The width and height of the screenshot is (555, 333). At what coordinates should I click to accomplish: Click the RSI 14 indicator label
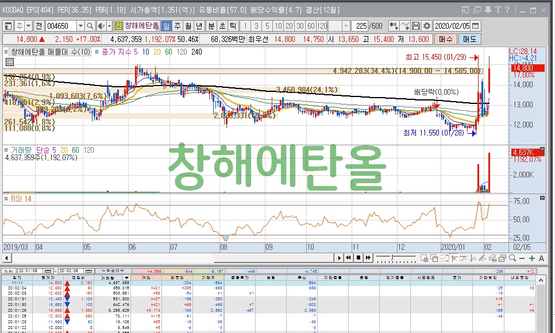(x=21, y=199)
